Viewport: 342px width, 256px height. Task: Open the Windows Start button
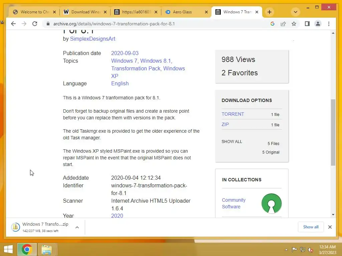8,249
